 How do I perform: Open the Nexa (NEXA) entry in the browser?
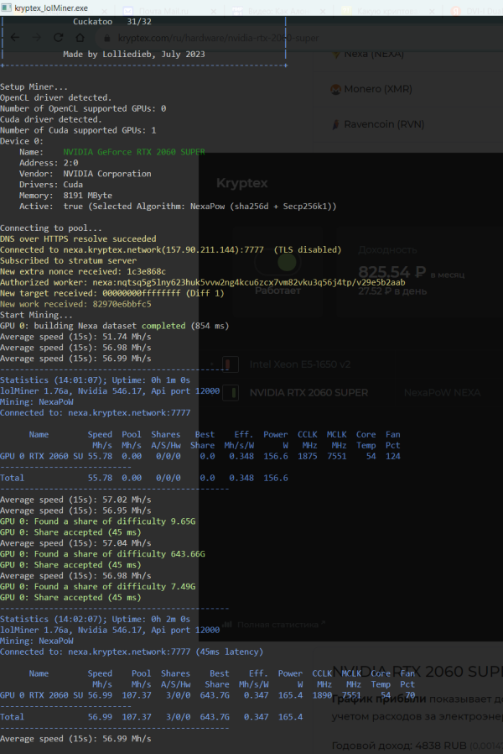(374, 54)
